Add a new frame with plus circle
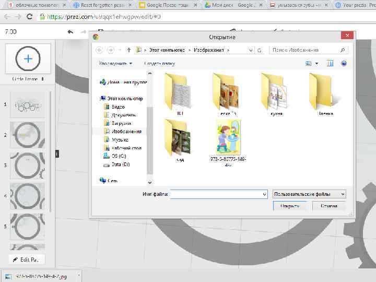The height and width of the screenshot is (282, 376). pos(28,58)
